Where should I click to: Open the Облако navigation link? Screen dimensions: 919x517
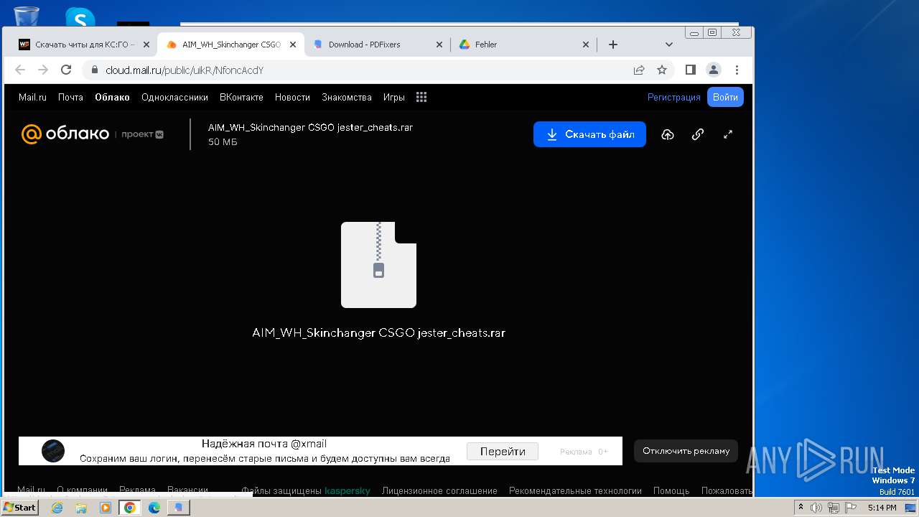click(x=112, y=97)
